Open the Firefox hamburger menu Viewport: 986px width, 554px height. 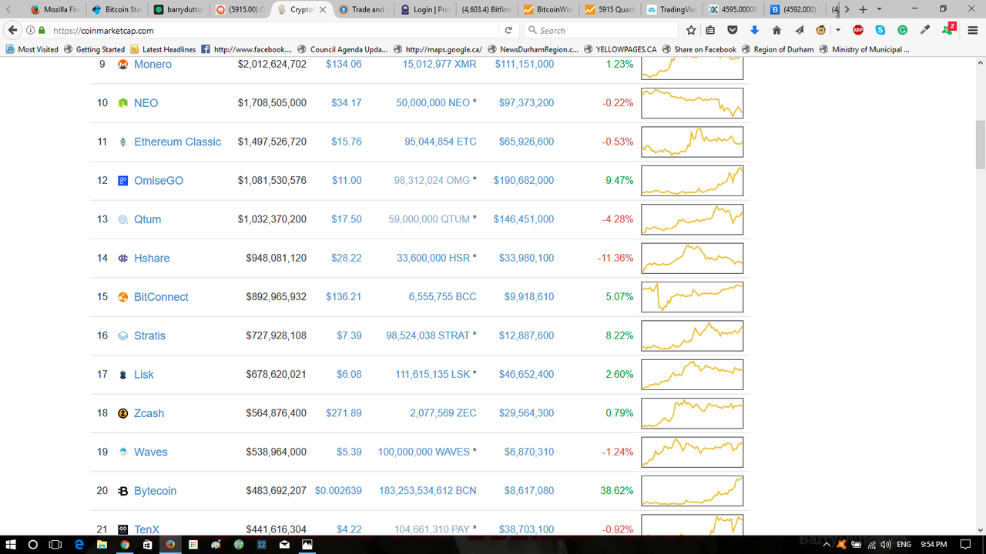coord(973,30)
